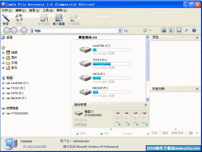This screenshot has width=202, height=152.
Task: Toggle the drive manager panel icon
Action: coord(164,30)
